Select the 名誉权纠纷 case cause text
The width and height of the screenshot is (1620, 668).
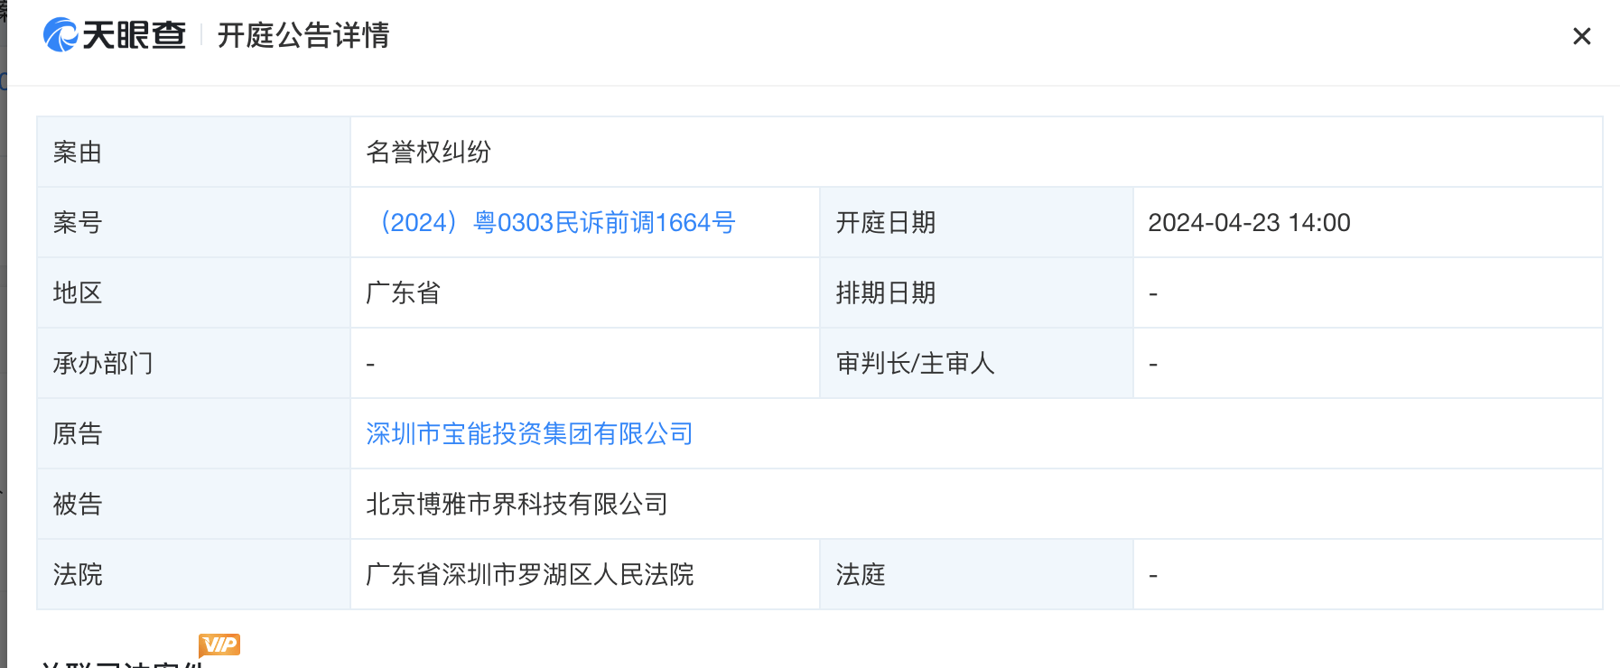pos(428,153)
